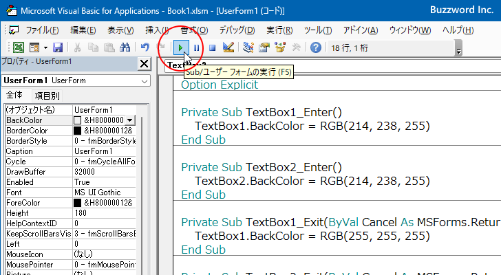Click Properties pane vertical scrollbar
This screenshot has width=501, height=275.
[x=142, y=195]
